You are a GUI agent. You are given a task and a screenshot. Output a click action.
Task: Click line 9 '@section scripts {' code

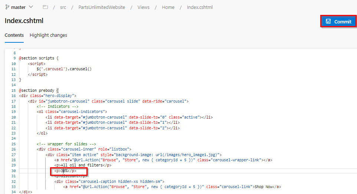point(39,58)
